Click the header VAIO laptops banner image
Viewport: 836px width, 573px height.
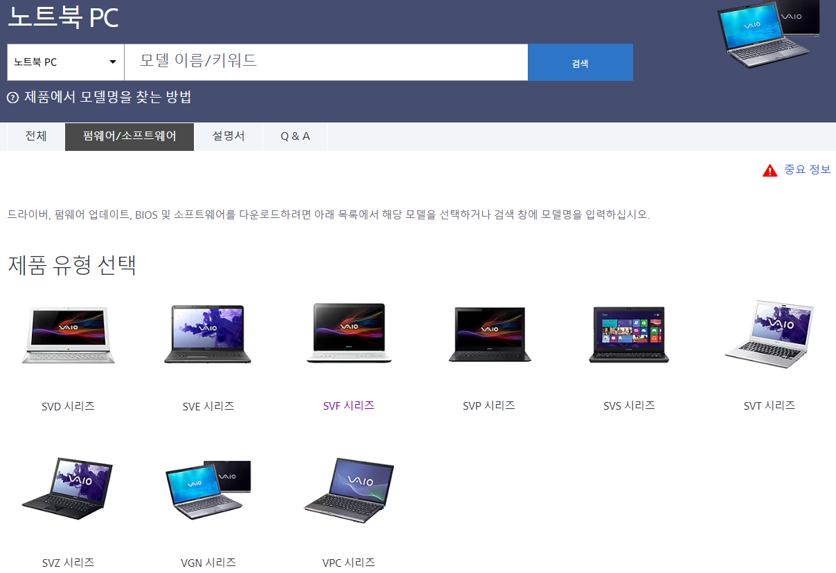coord(769,35)
